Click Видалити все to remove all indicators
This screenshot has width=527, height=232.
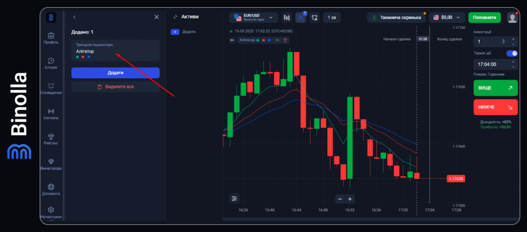click(x=115, y=86)
